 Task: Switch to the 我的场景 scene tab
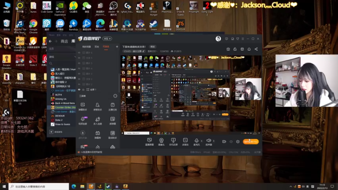[87, 47]
